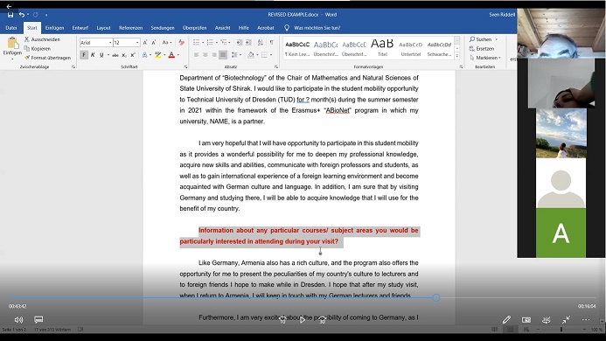Image resolution: width=606 pixels, height=341 pixels.
Task: Sort text A-Z icon
Action: coord(261,43)
